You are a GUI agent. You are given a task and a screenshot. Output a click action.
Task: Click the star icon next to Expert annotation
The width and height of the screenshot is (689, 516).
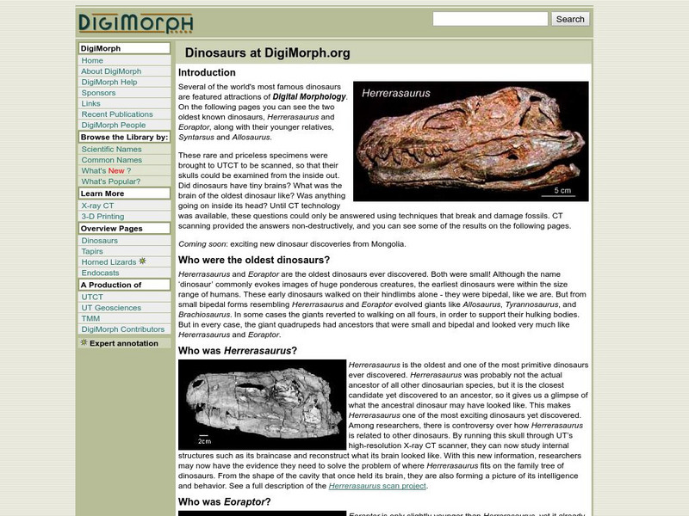click(x=84, y=342)
